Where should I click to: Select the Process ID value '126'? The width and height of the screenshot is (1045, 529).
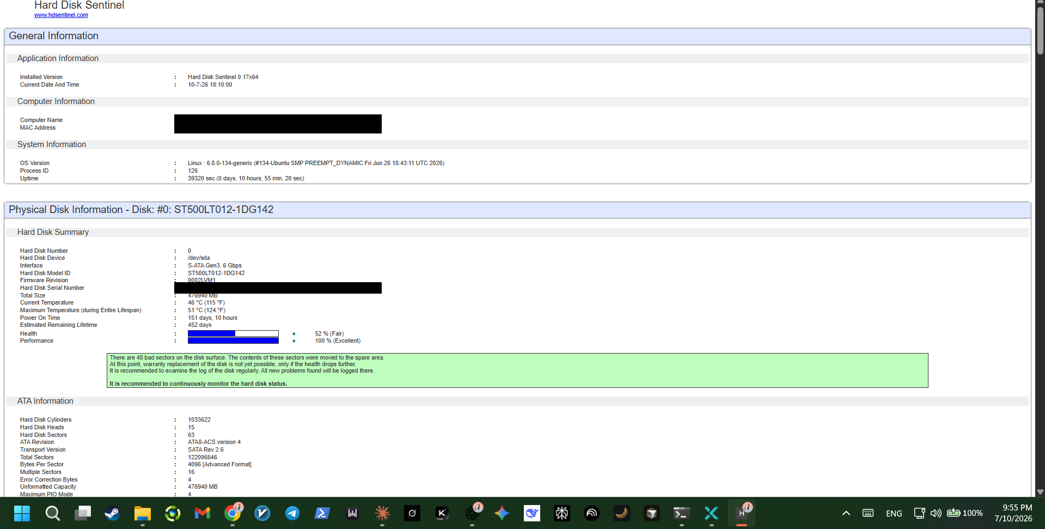(193, 171)
